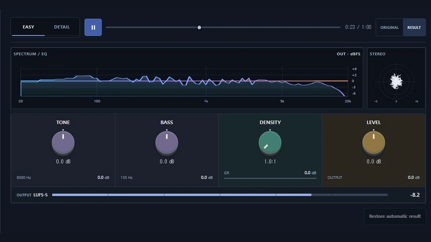Click the GR gain reduction meter

tap(270, 178)
